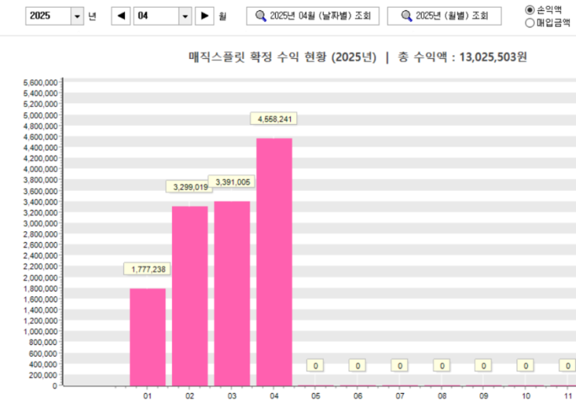The height and width of the screenshot is (404, 576).
Task: Click the pink bar for month 01
Action: pos(147,337)
